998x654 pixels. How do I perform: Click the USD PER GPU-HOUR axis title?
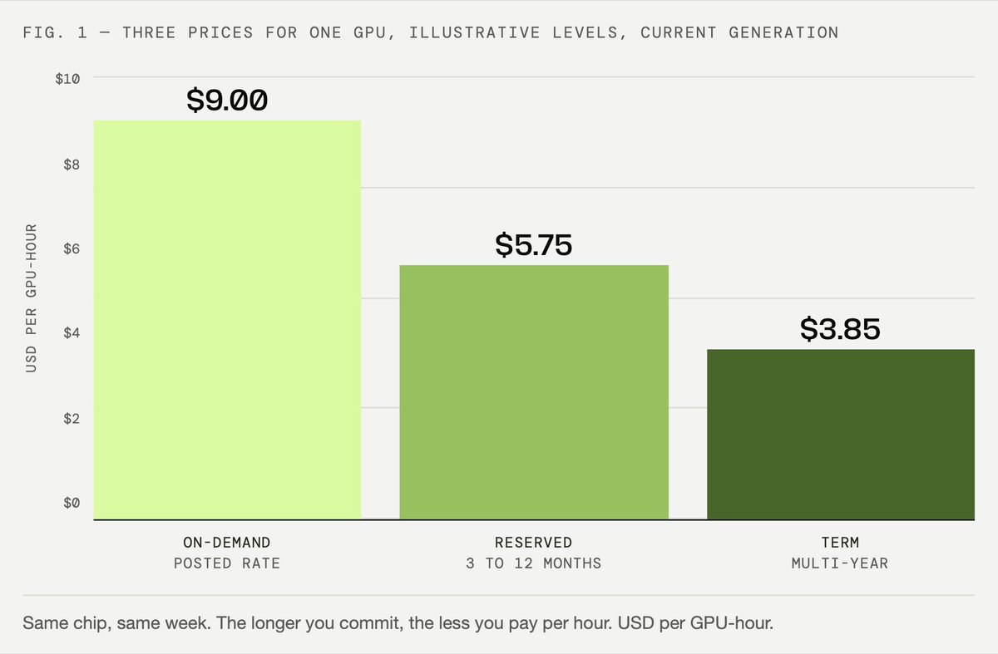[32, 298]
